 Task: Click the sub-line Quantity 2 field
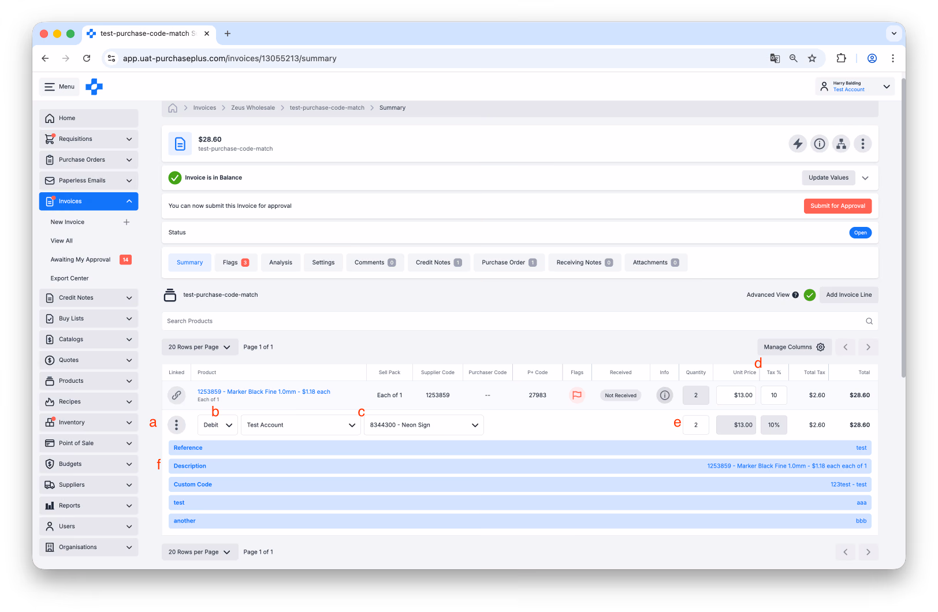(x=696, y=425)
